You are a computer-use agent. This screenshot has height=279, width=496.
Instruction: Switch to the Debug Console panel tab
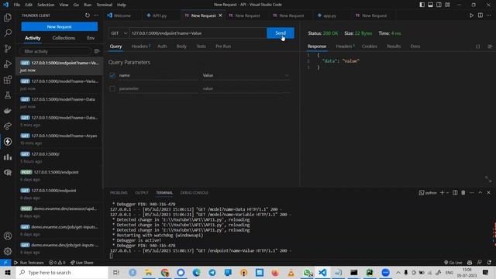pyautogui.click(x=194, y=193)
